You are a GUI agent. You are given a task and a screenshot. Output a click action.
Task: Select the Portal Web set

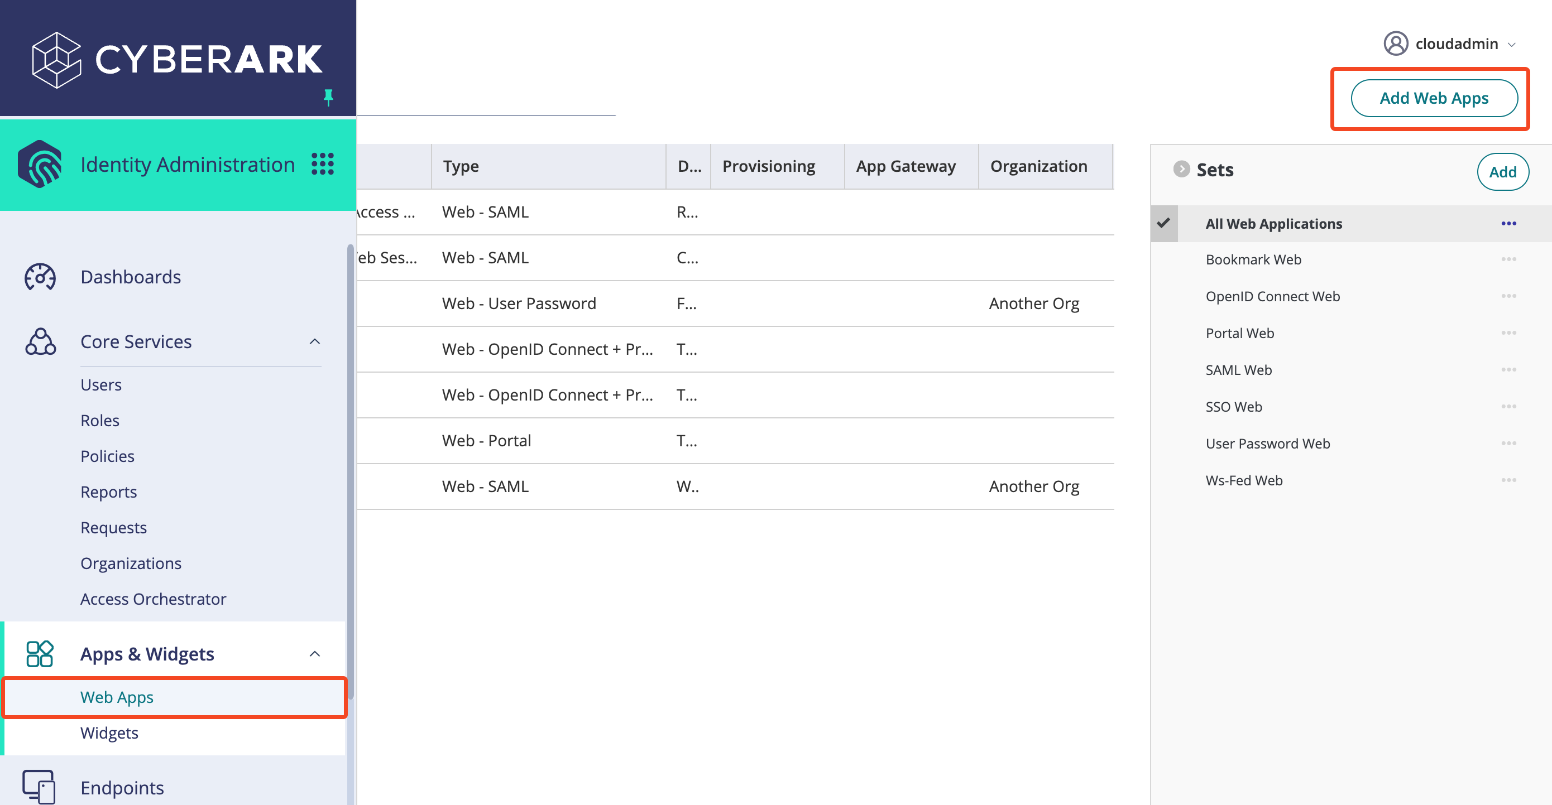pyautogui.click(x=1239, y=333)
